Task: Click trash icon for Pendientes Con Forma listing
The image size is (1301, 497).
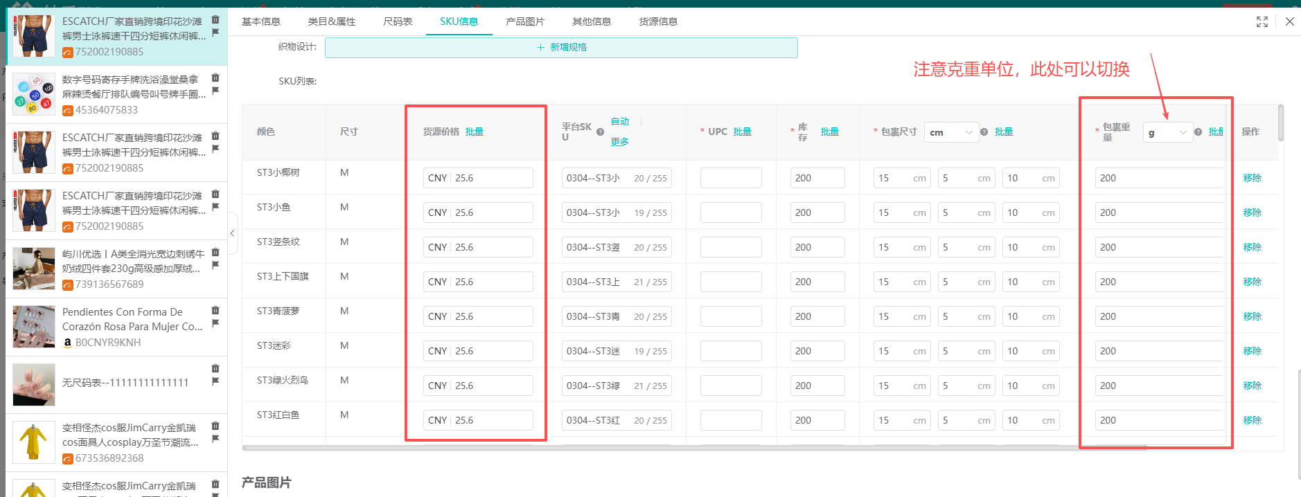Action: (x=215, y=310)
